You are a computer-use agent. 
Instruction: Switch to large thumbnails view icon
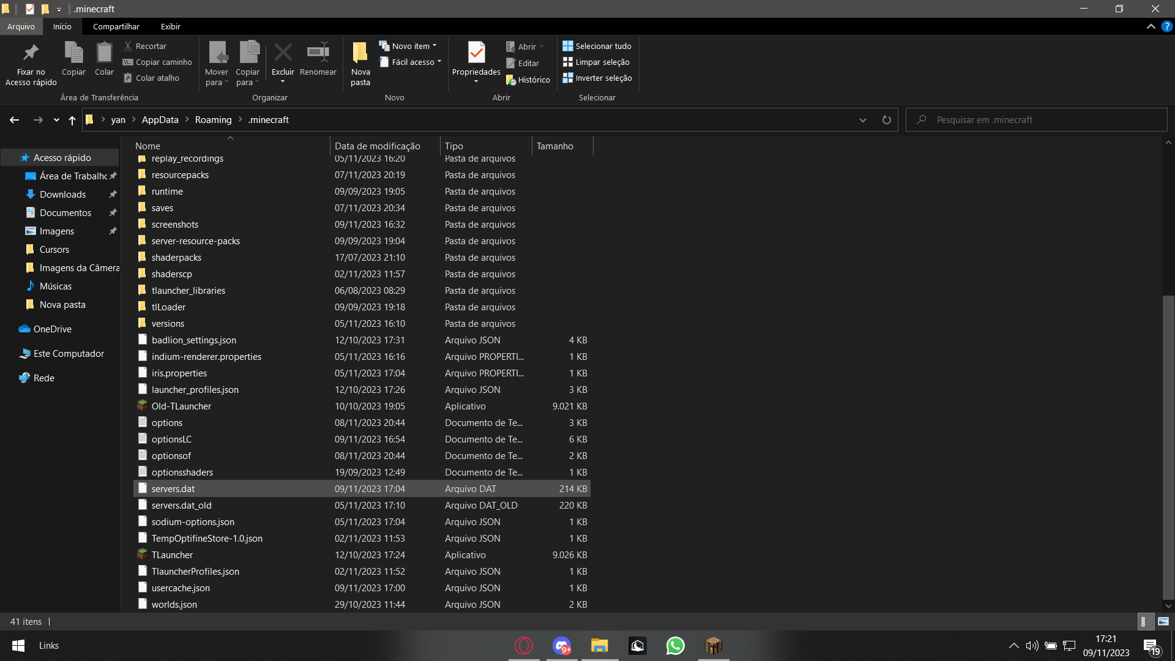pos(1163,621)
